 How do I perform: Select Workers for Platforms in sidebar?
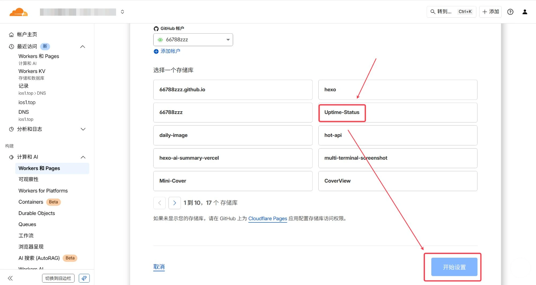pyautogui.click(x=43, y=191)
